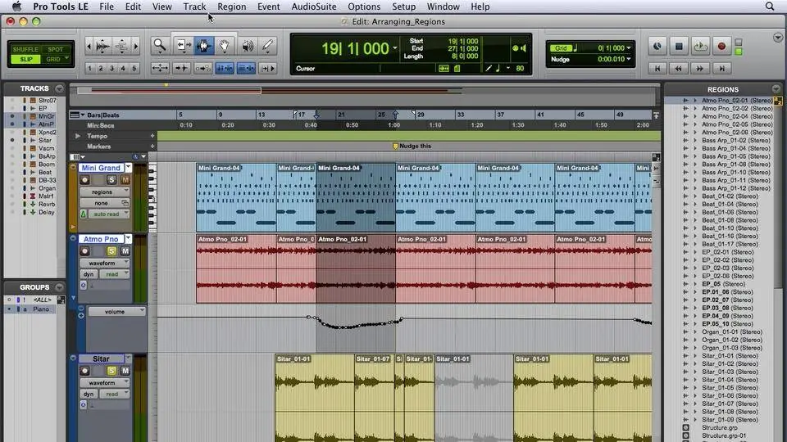Recall zoom preset 5
This screenshot has width=787, height=442.
(x=134, y=68)
